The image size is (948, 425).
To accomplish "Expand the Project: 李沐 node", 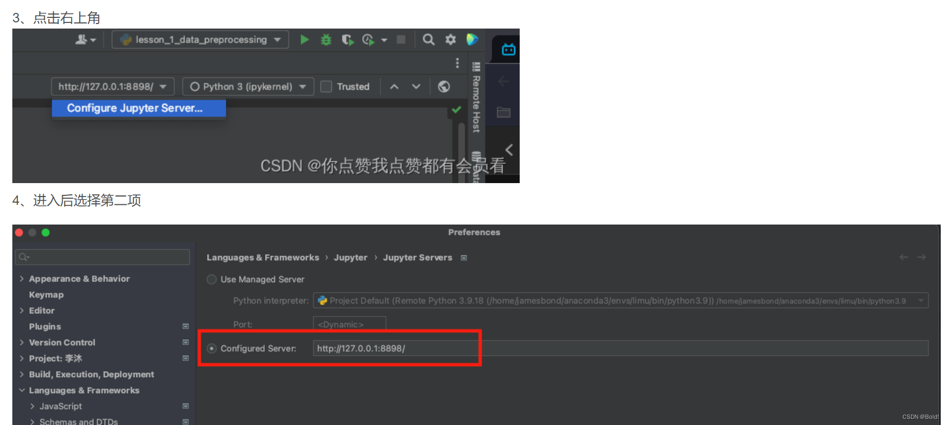I will (x=22, y=358).
